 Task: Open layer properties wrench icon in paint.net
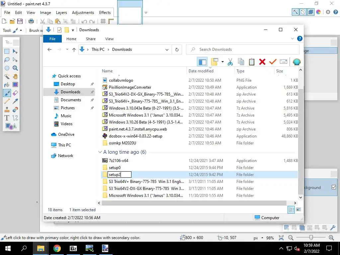tap(332, 228)
